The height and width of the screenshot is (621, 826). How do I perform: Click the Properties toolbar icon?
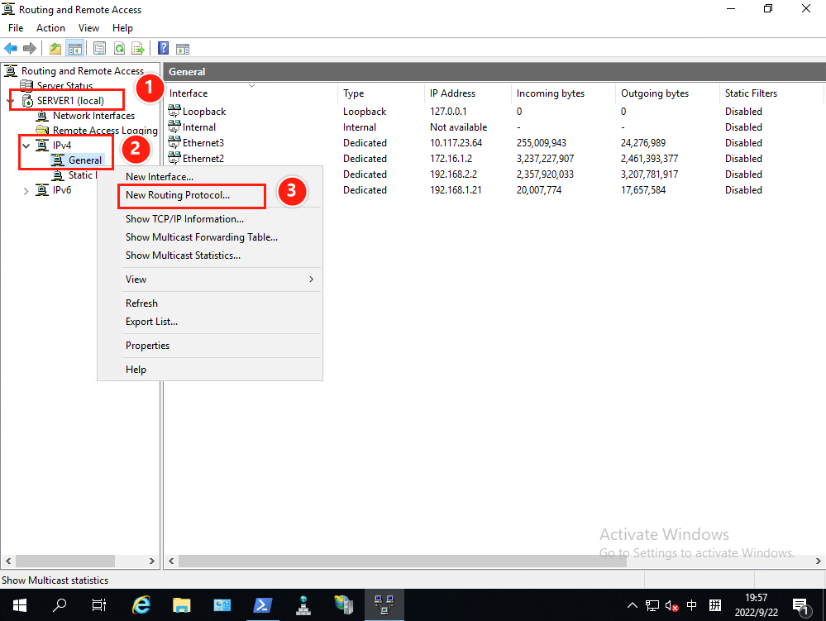99,49
